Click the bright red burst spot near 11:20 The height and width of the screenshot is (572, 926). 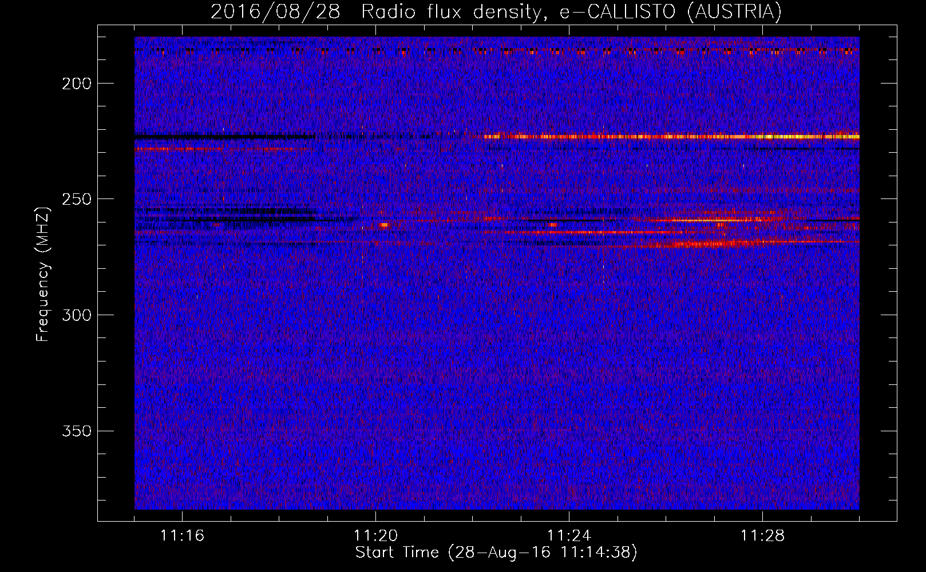pos(384,225)
